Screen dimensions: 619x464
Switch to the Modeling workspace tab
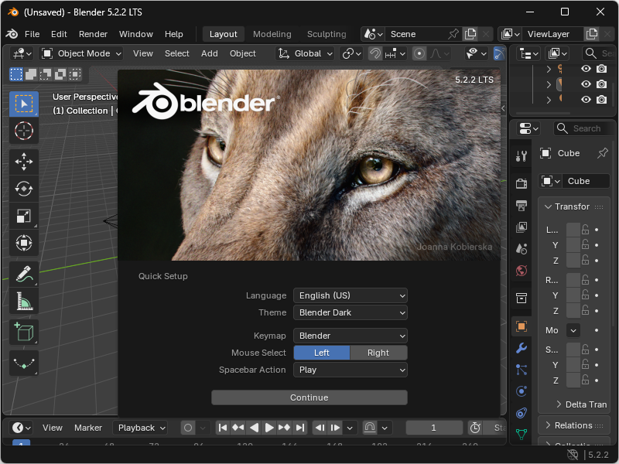(x=272, y=34)
